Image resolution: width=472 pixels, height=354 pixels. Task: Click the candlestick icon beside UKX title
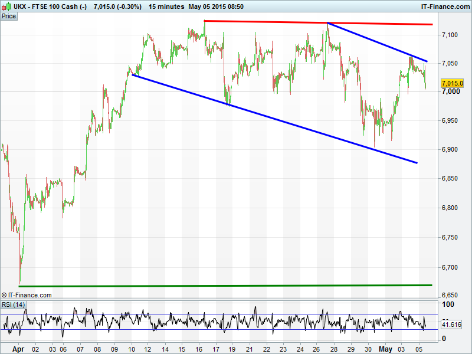click(x=6, y=6)
